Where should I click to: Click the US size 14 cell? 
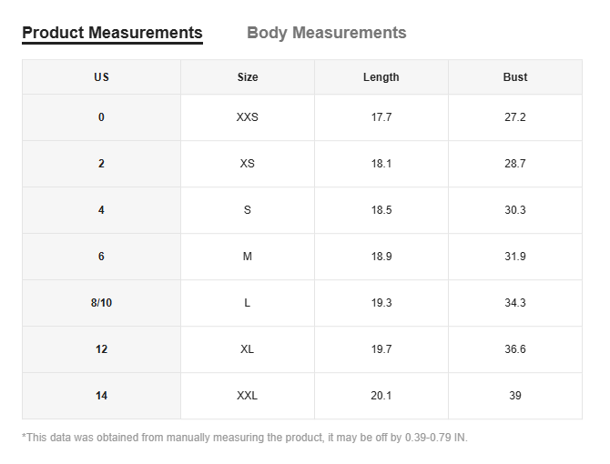tap(101, 396)
